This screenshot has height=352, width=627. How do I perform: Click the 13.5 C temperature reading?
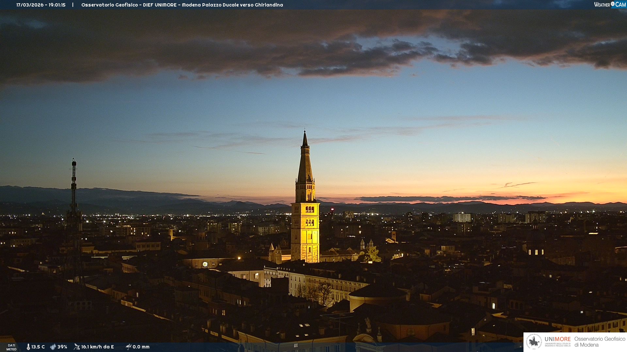pyautogui.click(x=38, y=347)
